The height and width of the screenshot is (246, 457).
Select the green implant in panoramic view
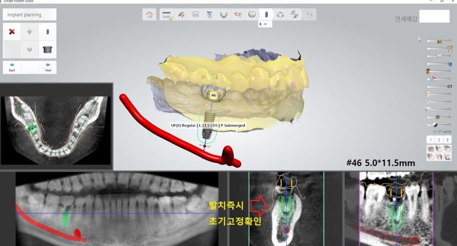coord(66,219)
